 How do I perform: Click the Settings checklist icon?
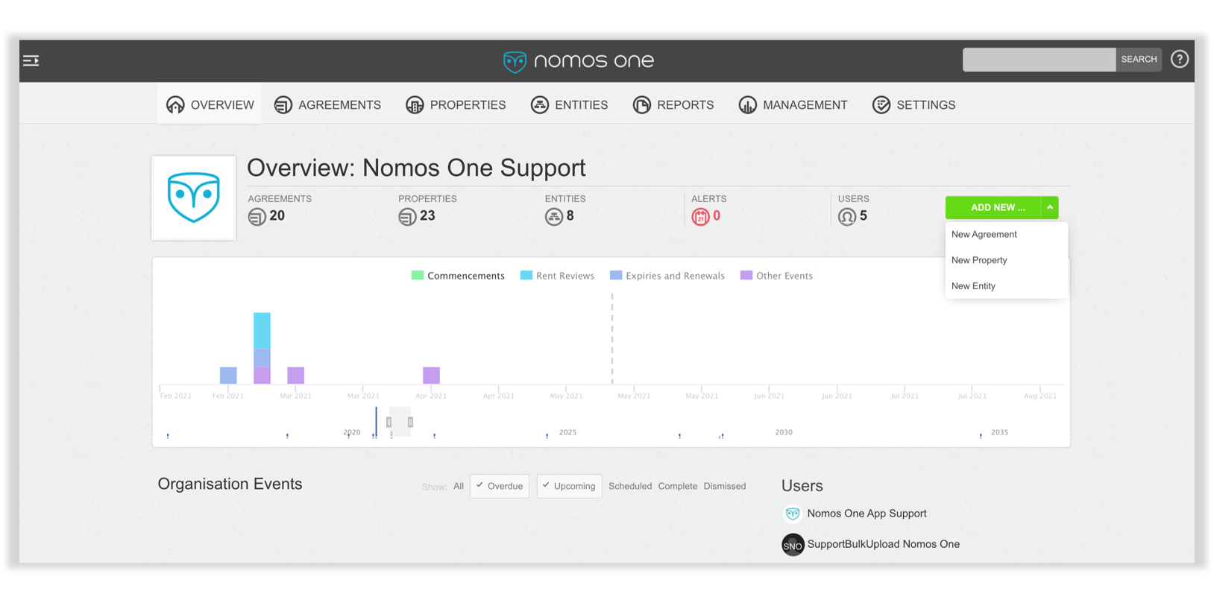pos(881,105)
